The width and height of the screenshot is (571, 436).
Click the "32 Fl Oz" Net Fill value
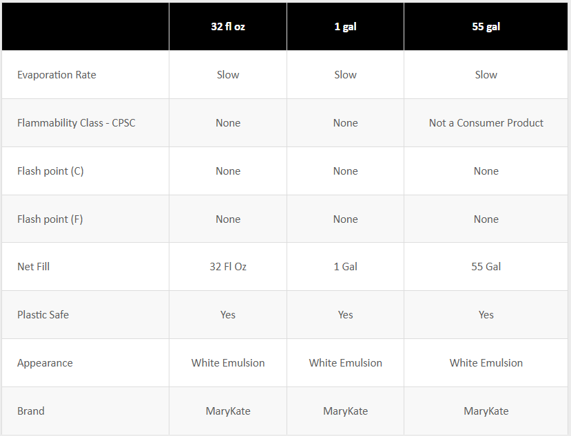click(x=228, y=267)
